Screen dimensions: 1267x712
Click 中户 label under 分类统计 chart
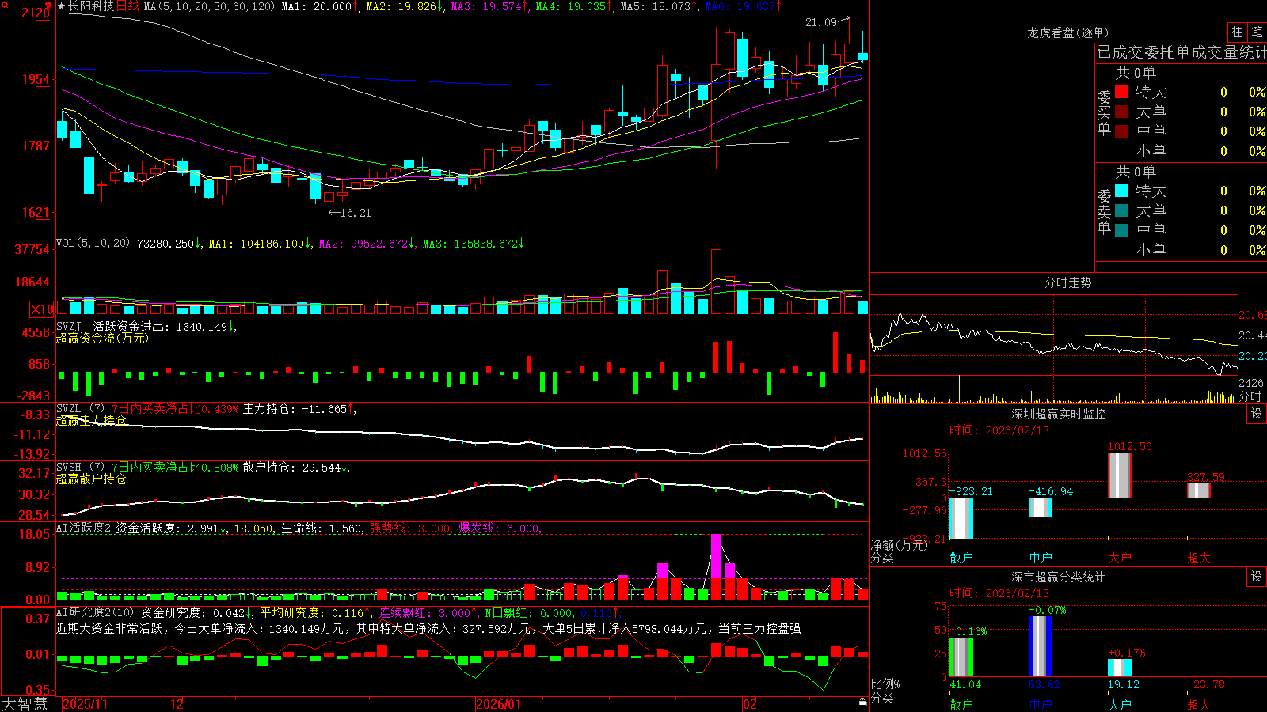pyautogui.click(x=1041, y=705)
